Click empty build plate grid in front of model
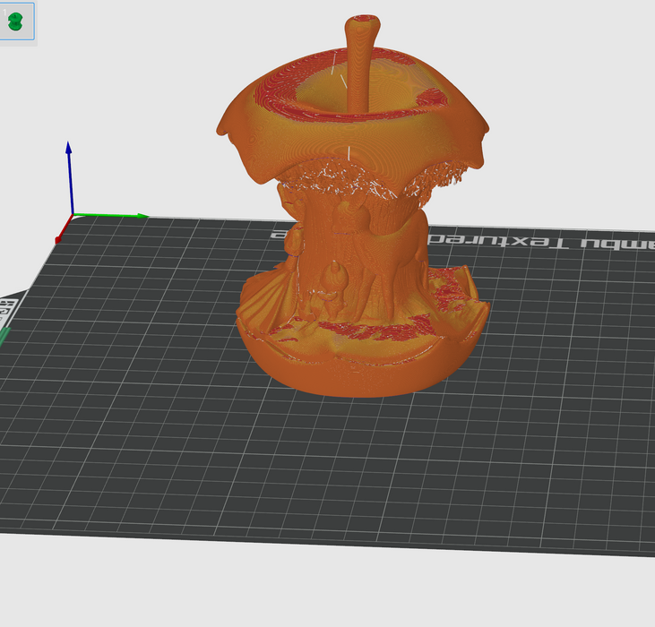Viewport: 655px width, 627px height. (x=340, y=466)
